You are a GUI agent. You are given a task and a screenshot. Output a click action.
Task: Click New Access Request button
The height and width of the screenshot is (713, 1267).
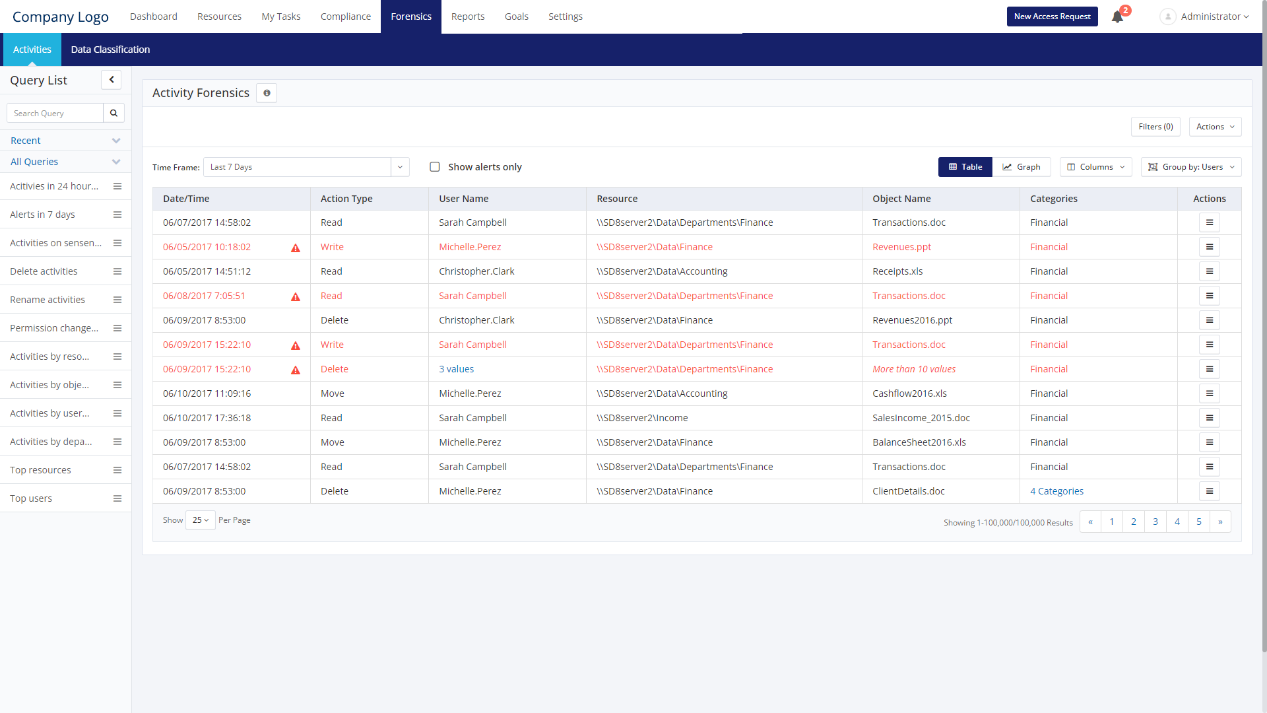click(1052, 17)
